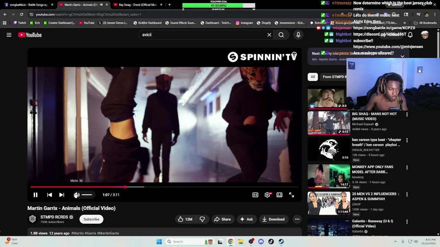This screenshot has width=440, height=247.
Task: Open the KickBot Dashboard bookmark
Action: [147, 23]
